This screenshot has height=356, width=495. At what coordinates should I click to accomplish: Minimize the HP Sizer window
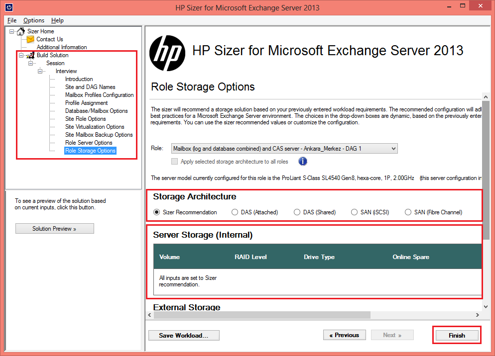[449, 6]
